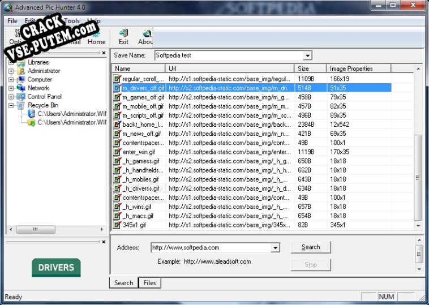Toggle enter_win.gif checkbox

coord(117,152)
